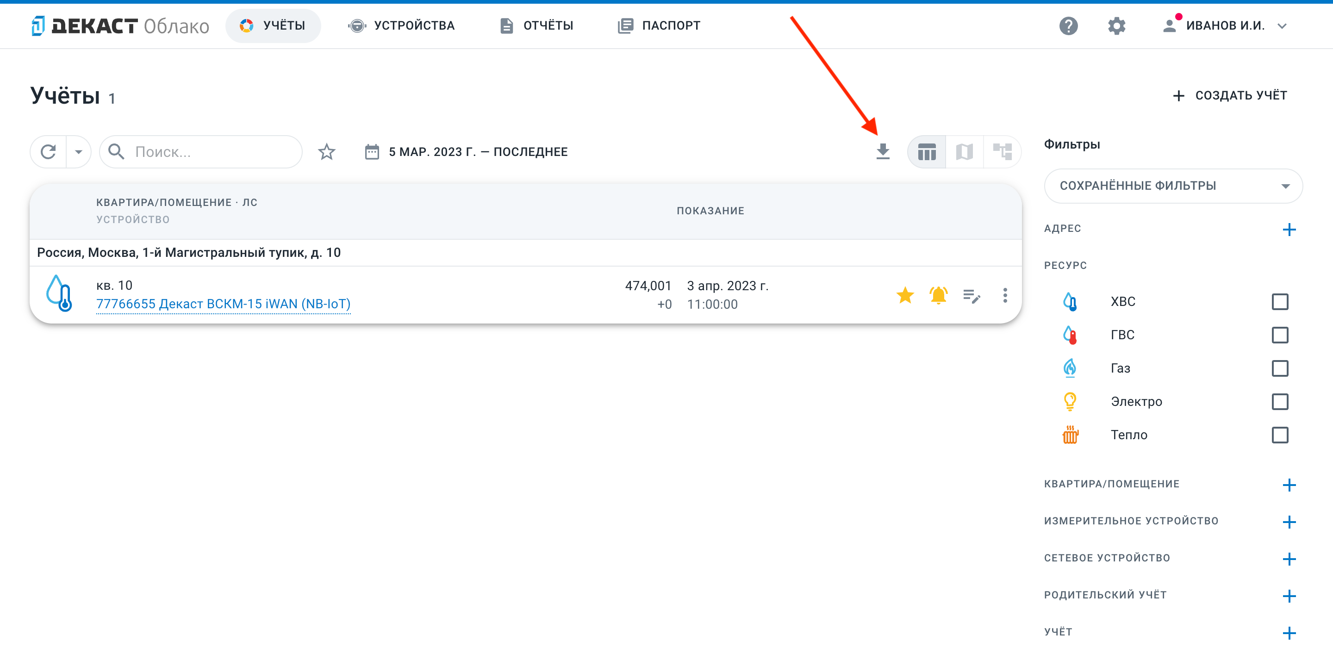Enable the Газ resource checkbox
This screenshot has height=660, width=1333.
pos(1280,368)
